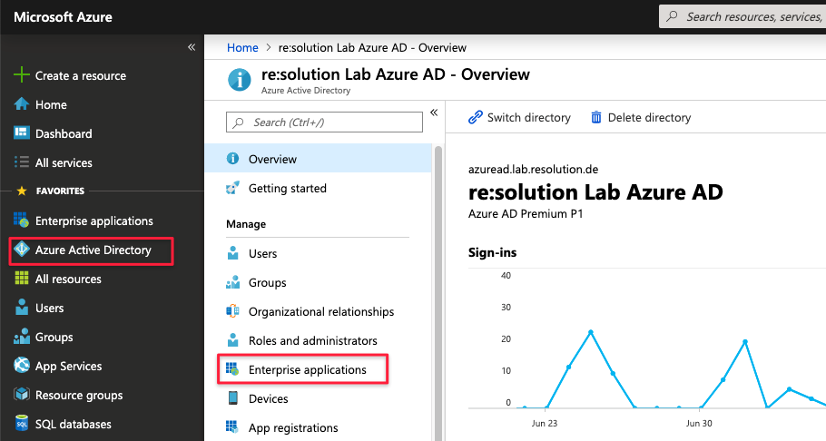Click the Sign-ins chart peak near Jun 23

point(591,332)
